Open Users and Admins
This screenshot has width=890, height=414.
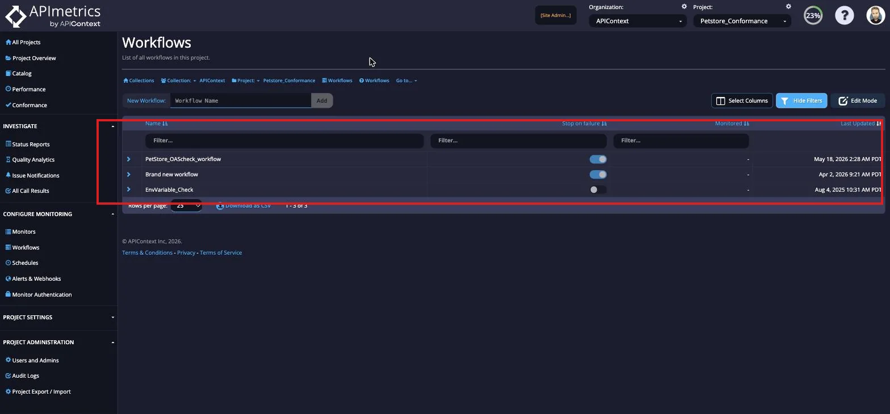32,360
